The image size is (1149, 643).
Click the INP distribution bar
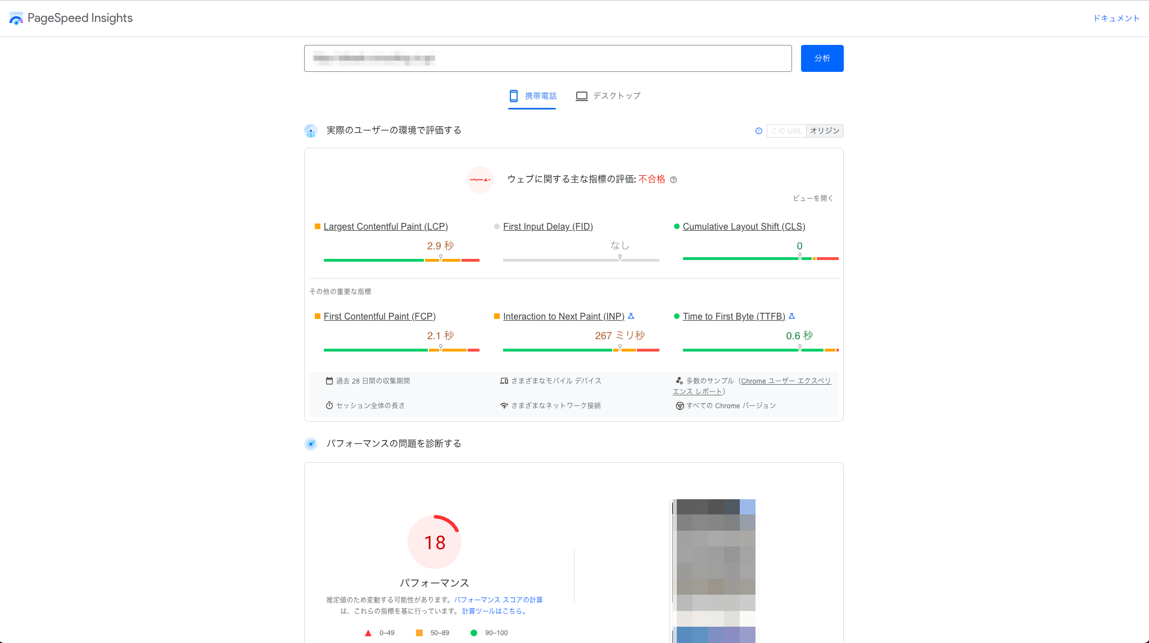(581, 350)
